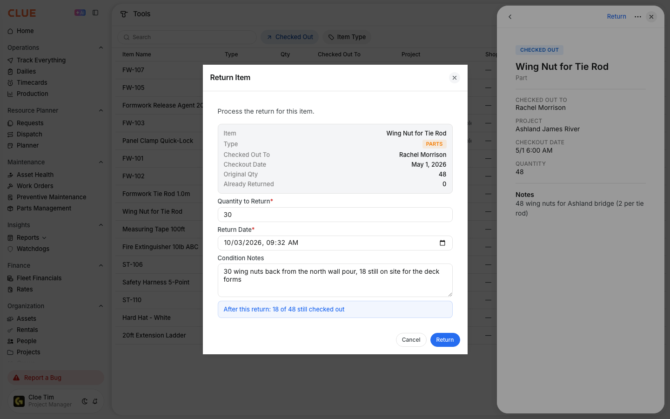The width and height of the screenshot is (670, 419).
Task: Click the Fleet Financials icon
Action: click(x=10, y=278)
